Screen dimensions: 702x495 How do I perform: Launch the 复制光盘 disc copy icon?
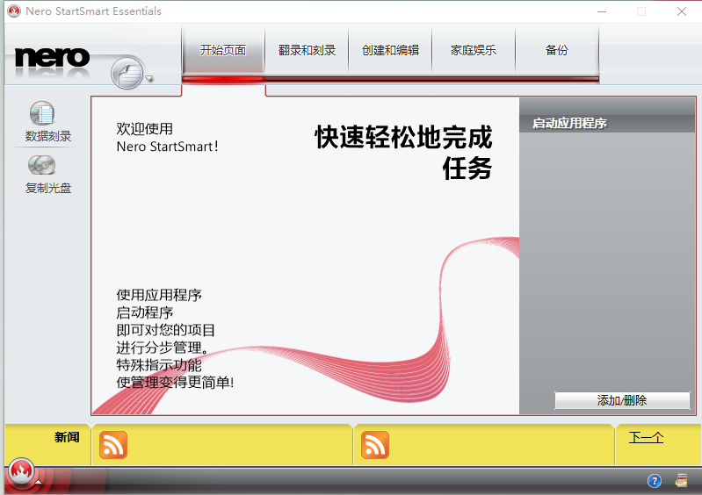point(42,166)
